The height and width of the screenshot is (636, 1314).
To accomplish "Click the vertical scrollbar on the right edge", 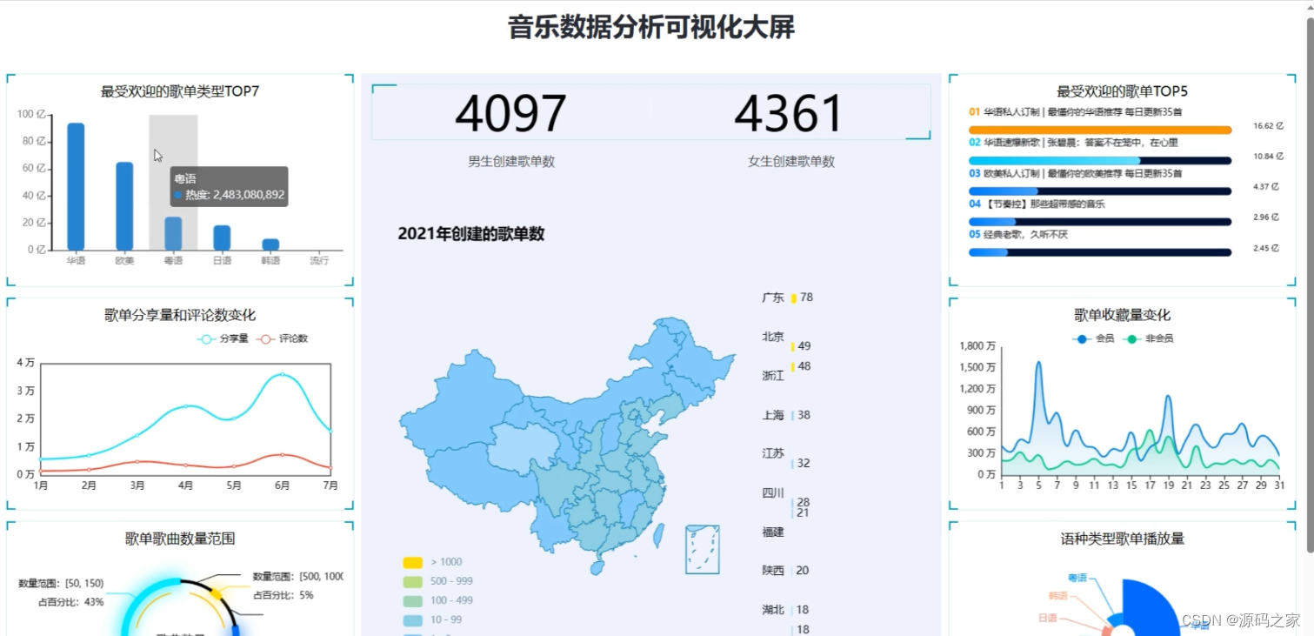I will click(1310, 318).
